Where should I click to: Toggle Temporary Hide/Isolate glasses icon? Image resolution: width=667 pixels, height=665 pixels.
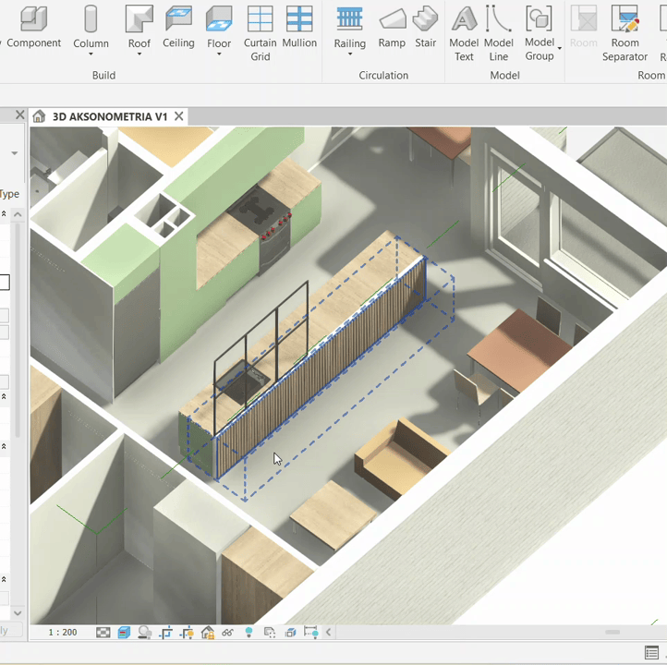227,633
